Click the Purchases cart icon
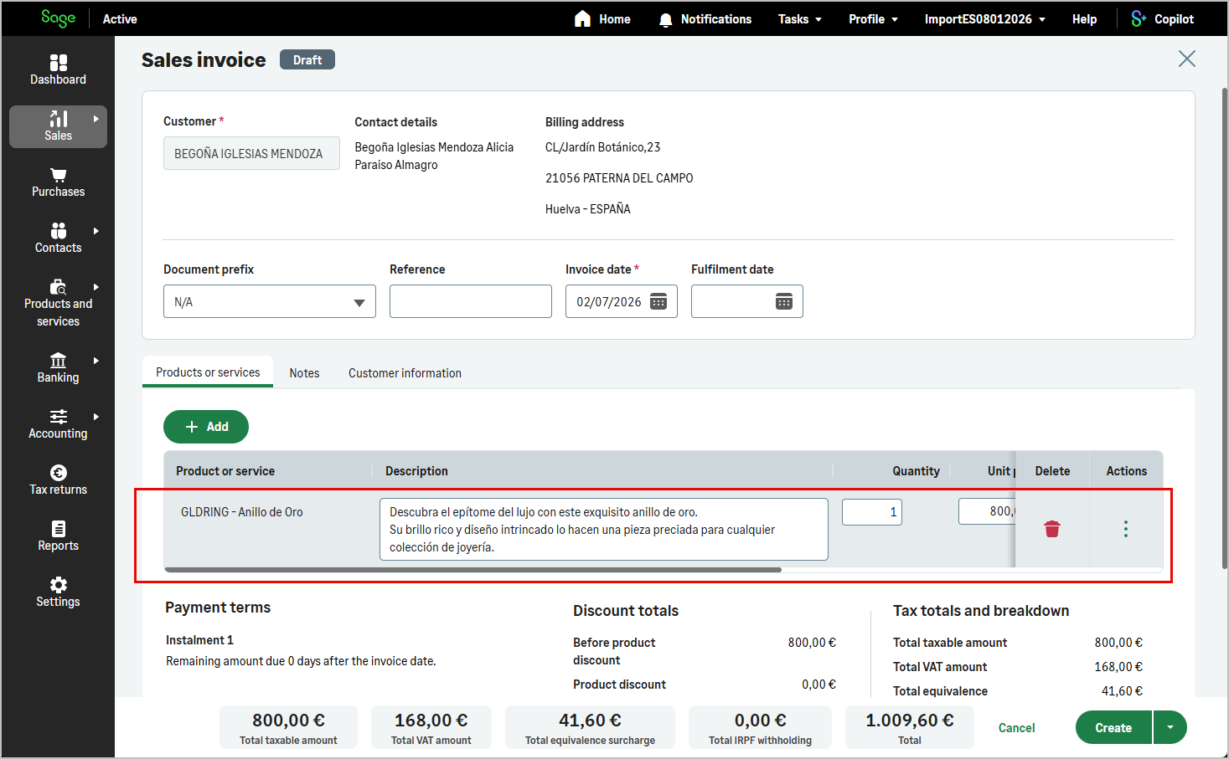The height and width of the screenshot is (759, 1229). click(58, 175)
